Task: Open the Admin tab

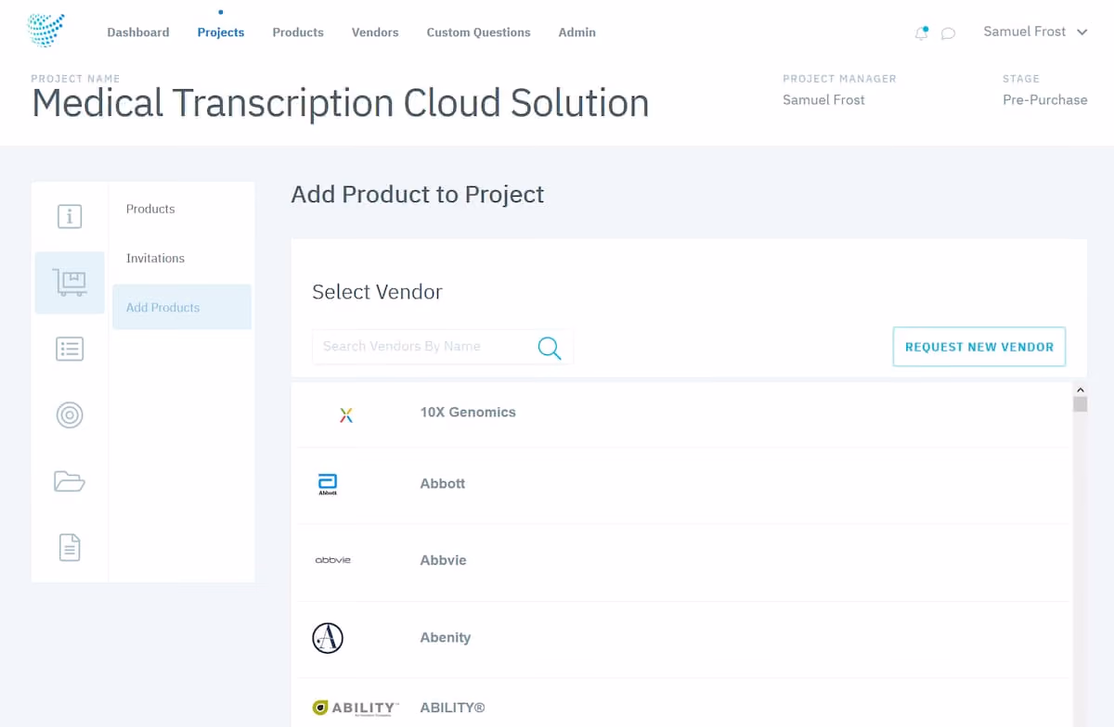Action: point(576,32)
